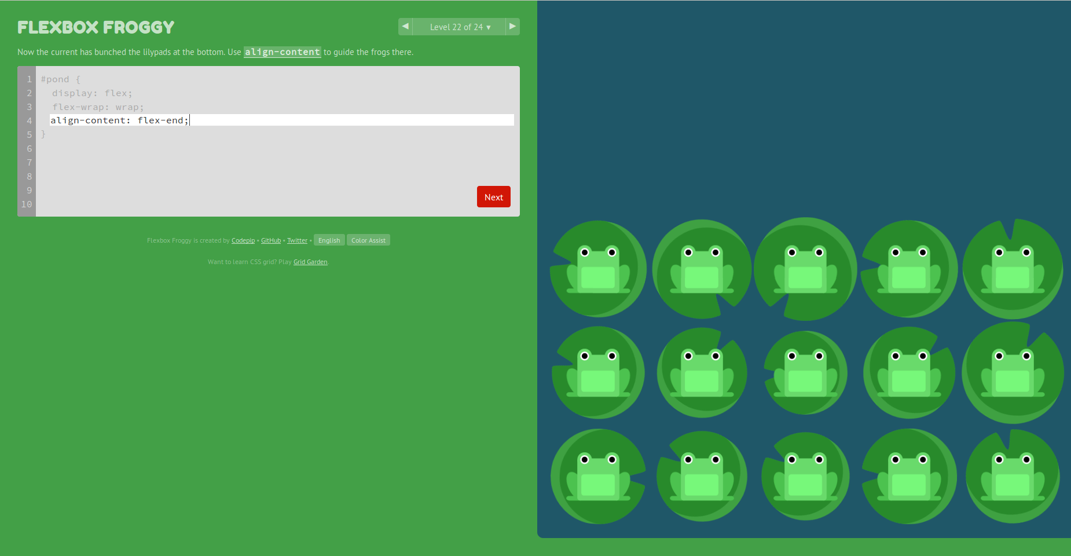The height and width of the screenshot is (556, 1071).
Task: Click the fourth frog in the middle row
Action: 909,374
